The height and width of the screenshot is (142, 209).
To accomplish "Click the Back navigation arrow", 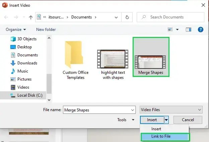I will tap(6, 17).
